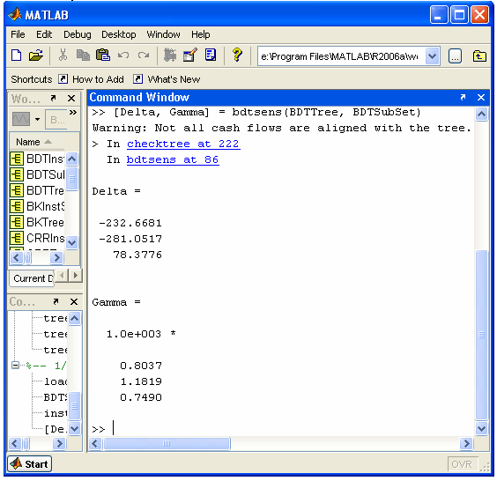
Task: Open the Desktop menu
Action: click(119, 34)
